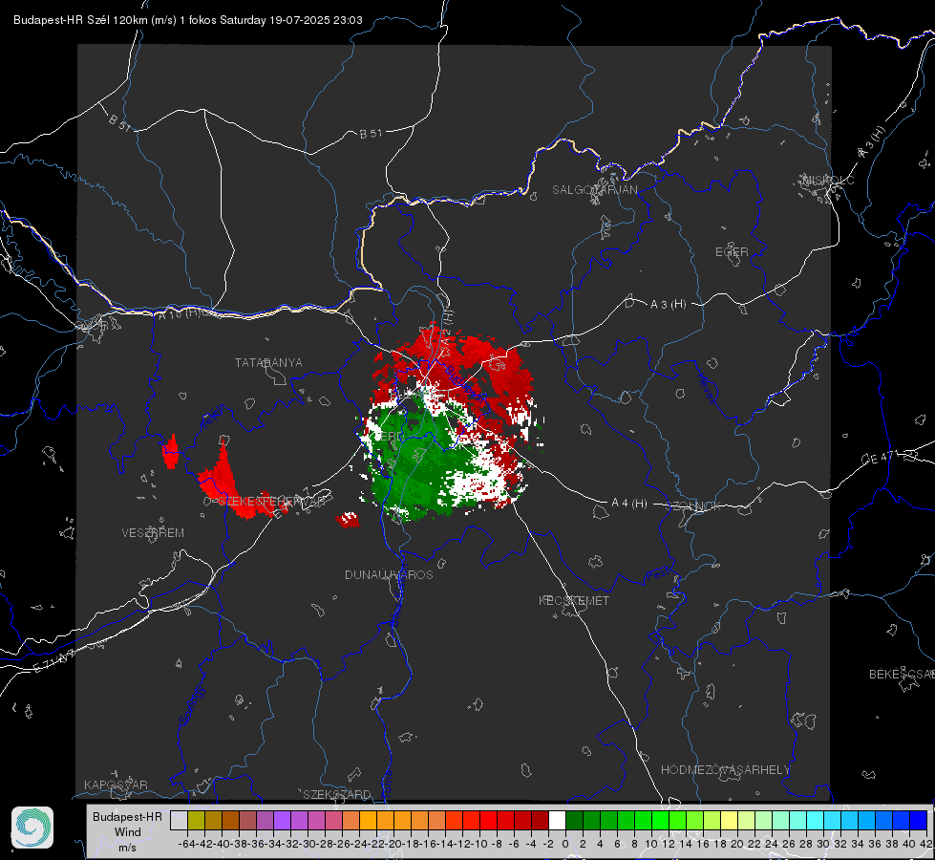Select the gray leftmost legend swatch

click(179, 821)
